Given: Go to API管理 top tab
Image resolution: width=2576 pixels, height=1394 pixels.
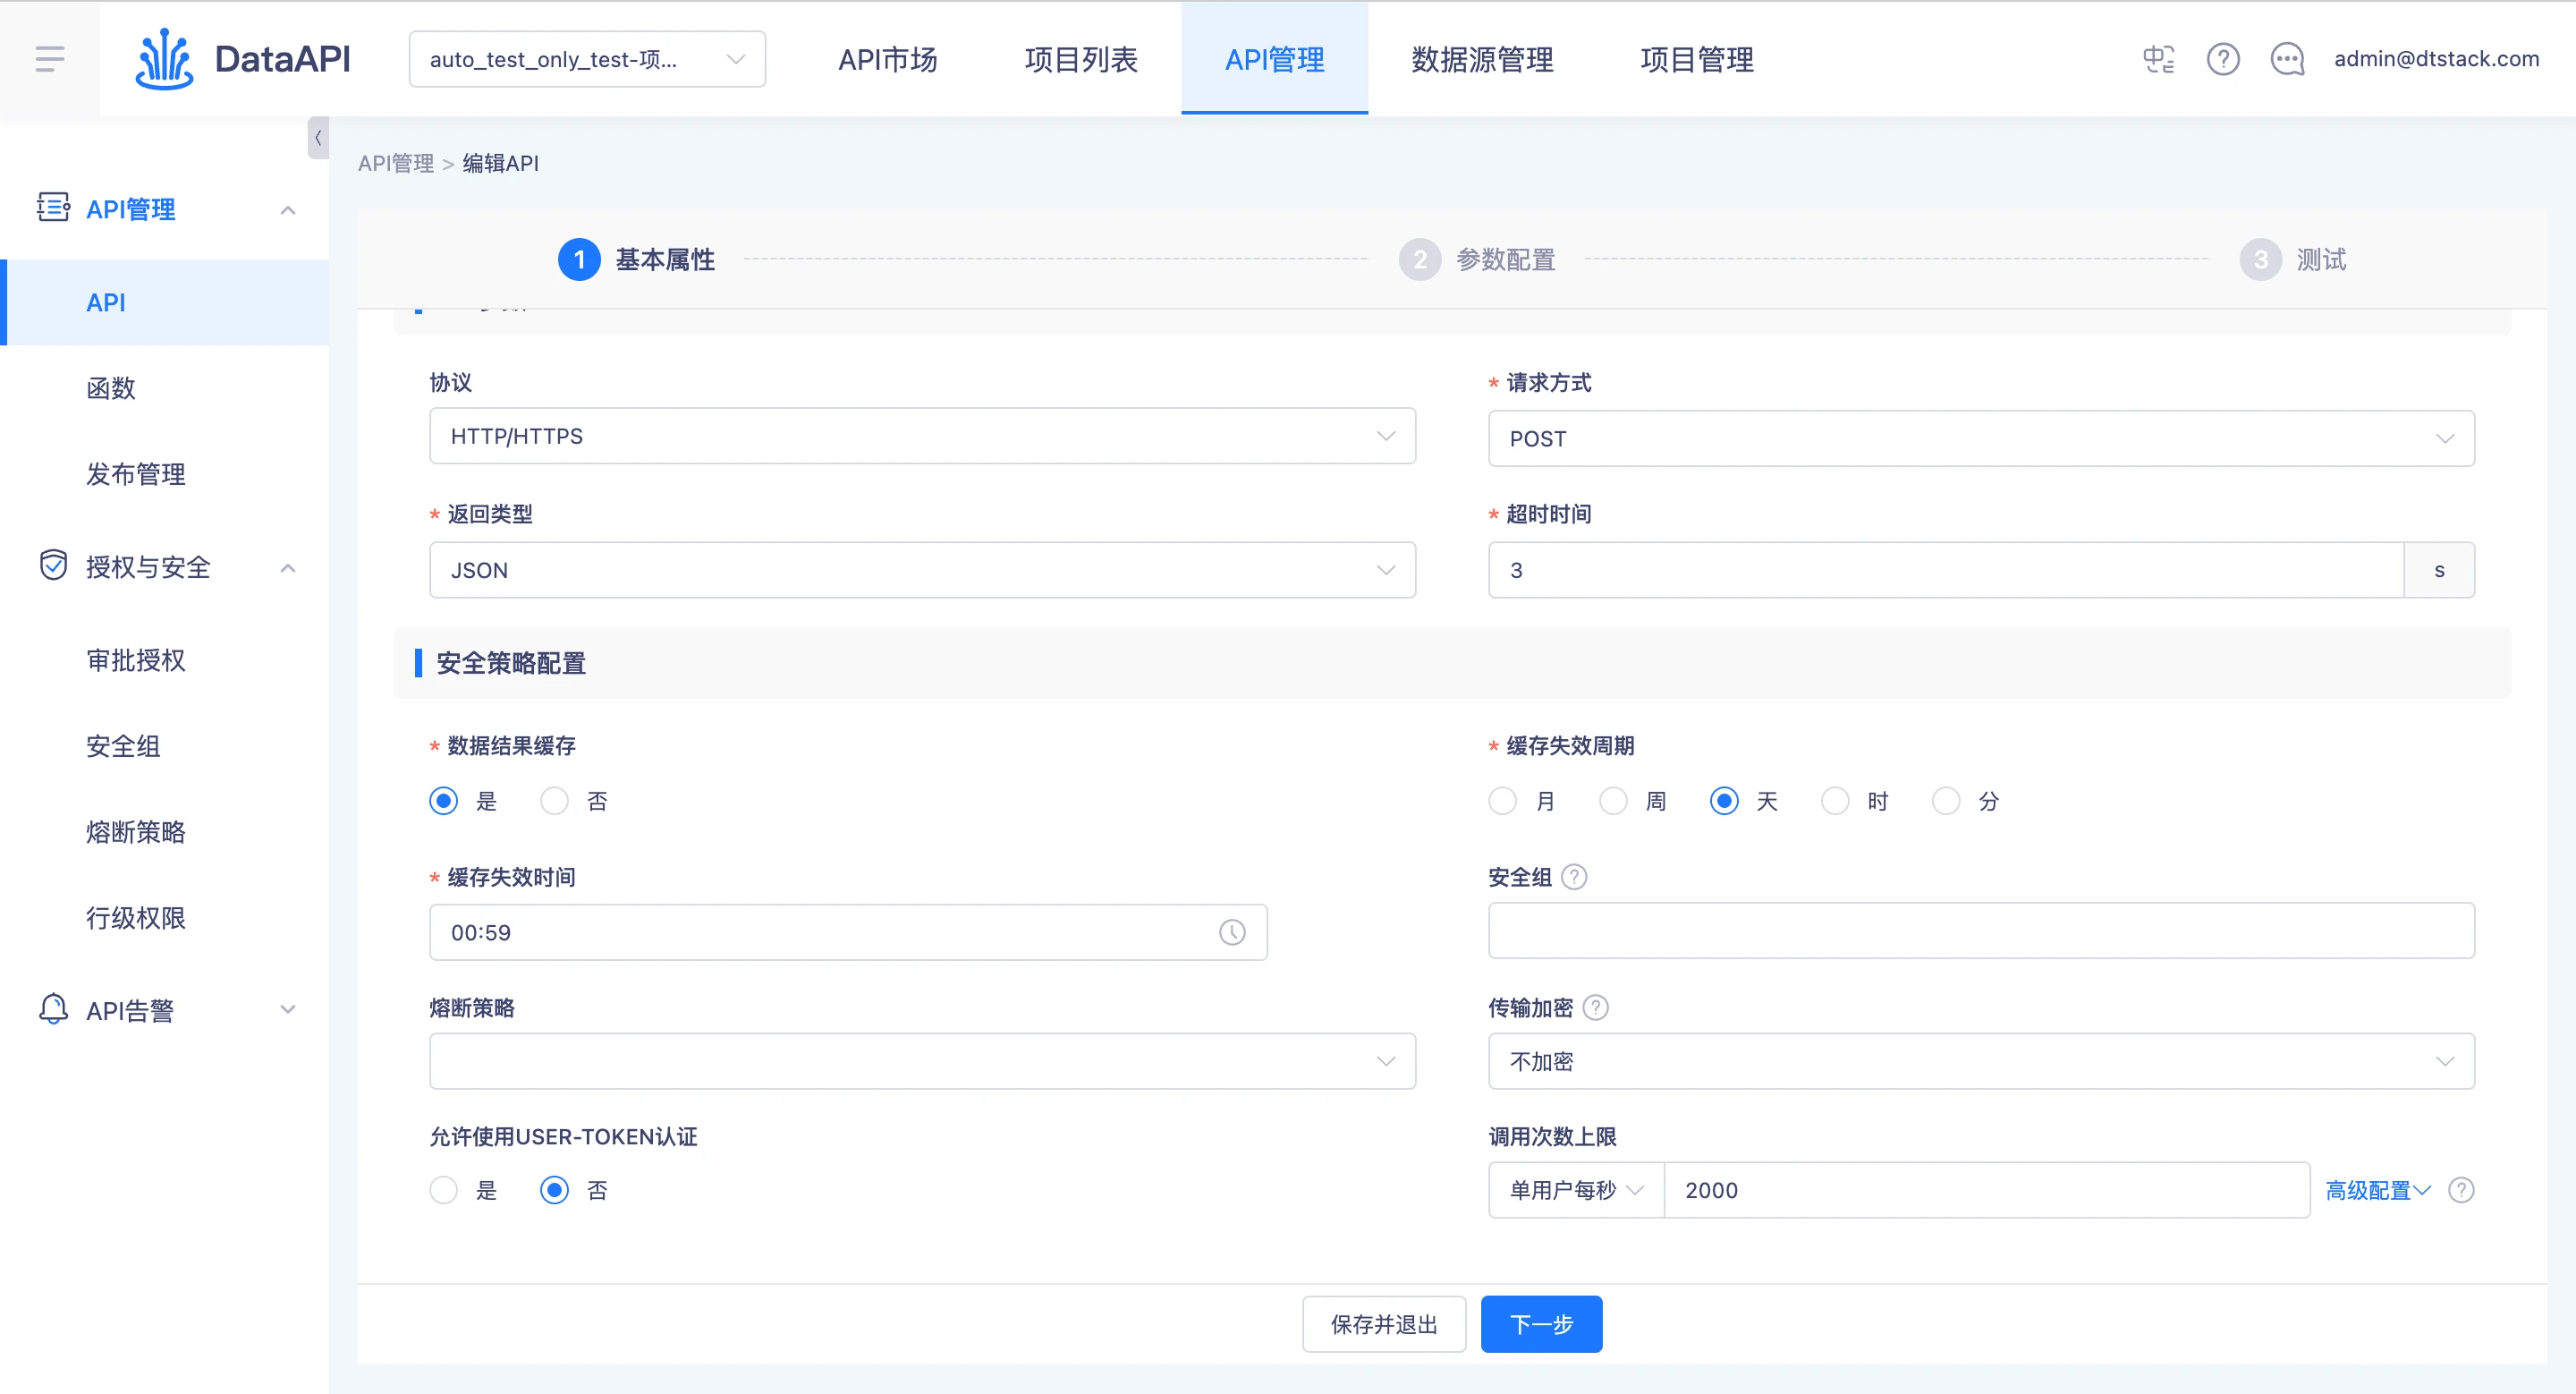Looking at the screenshot, I should point(1275,59).
